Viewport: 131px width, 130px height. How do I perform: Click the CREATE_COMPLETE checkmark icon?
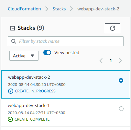pyautogui.click(x=10, y=119)
